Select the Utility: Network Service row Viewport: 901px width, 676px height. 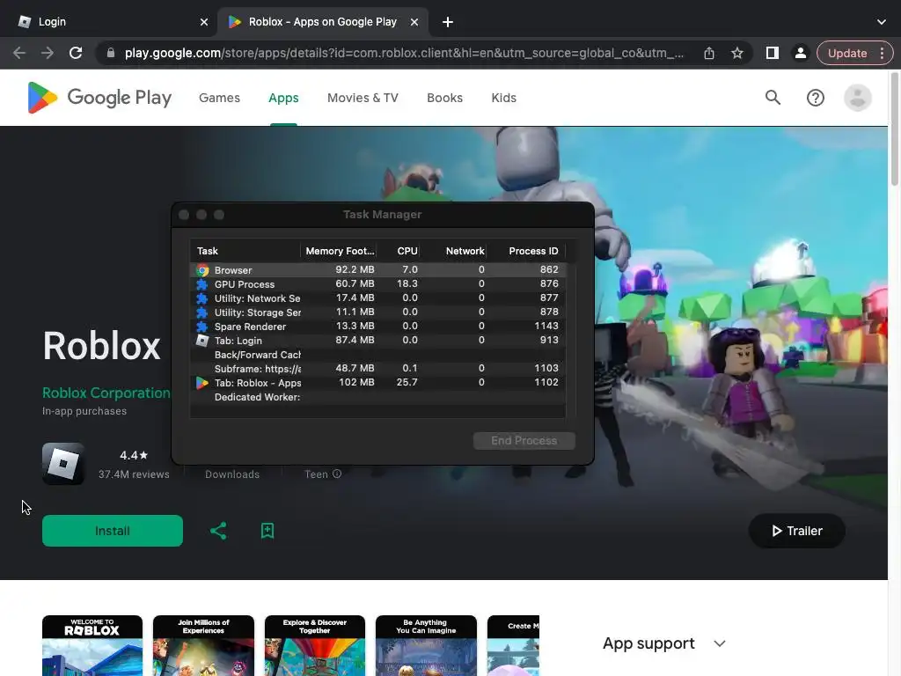click(x=378, y=298)
